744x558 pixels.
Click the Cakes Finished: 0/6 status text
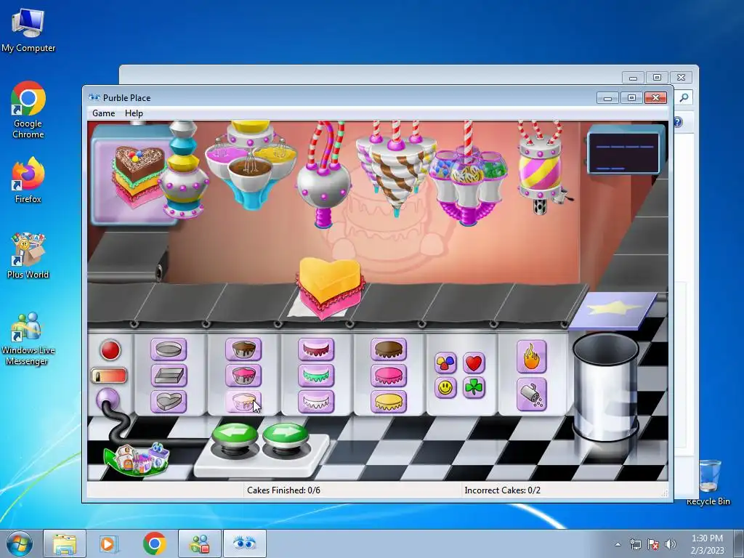tap(284, 490)
